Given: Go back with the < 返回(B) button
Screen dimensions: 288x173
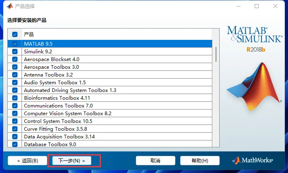Looking at the screenshot, I should (27, 161).
